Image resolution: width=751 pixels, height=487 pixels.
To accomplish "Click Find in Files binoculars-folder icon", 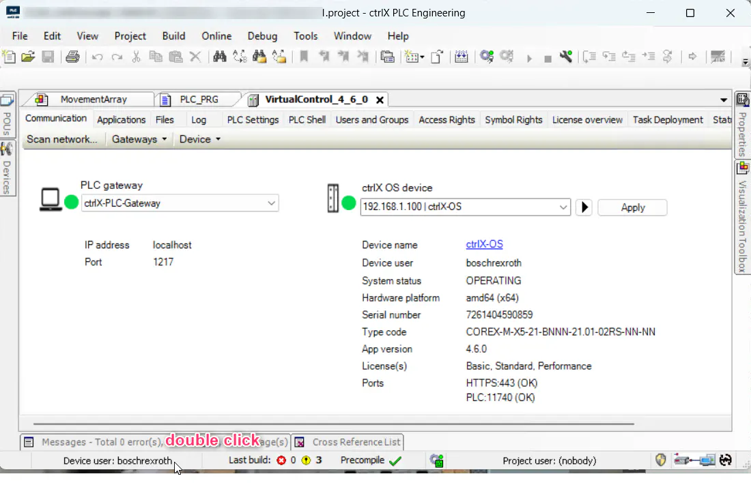I will point(259,57).
